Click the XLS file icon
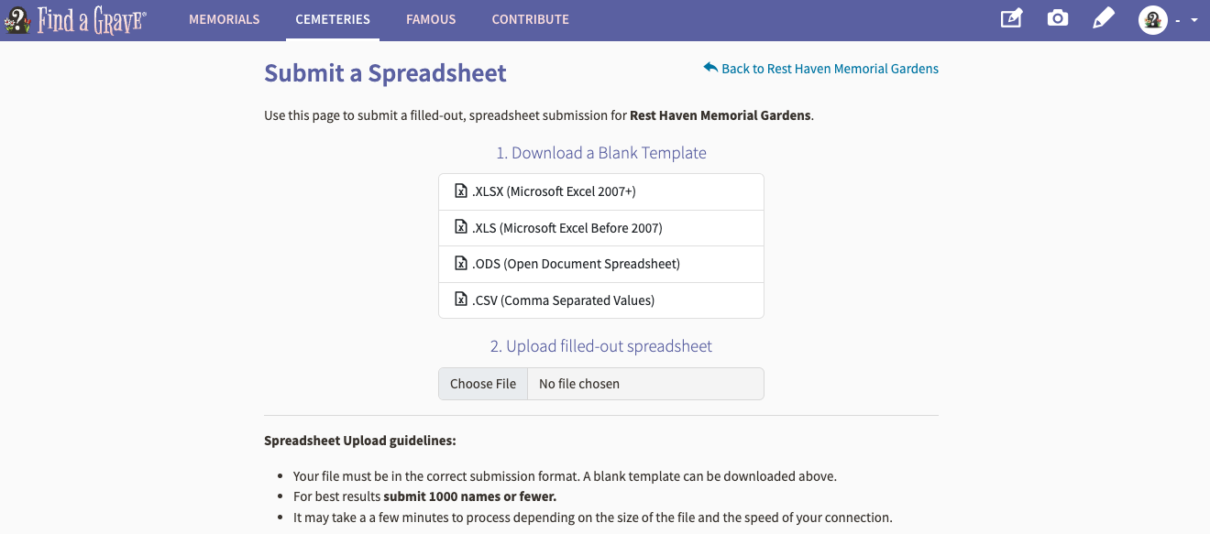 point(461,227)
